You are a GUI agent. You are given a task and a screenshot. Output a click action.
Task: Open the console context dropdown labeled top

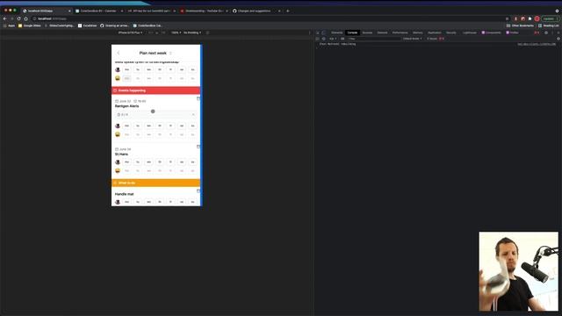pos(333,39)
